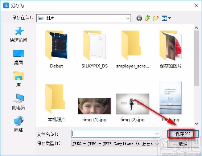Click the 取消 cancel button
202x156 pixels.
(183, 144)
